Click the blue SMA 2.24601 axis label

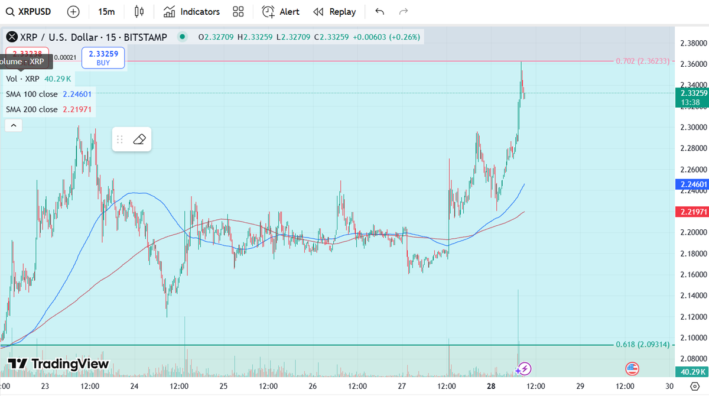coord(692,184)
